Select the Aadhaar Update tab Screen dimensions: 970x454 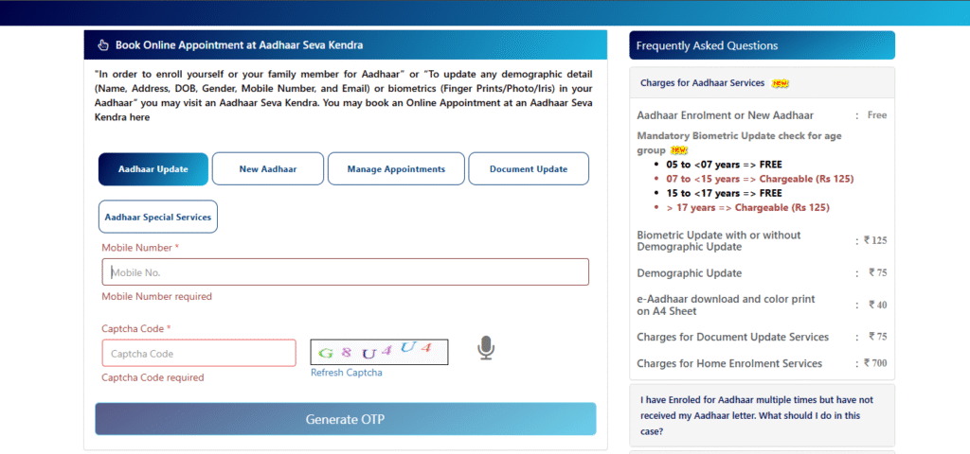[x=153, y=169]
